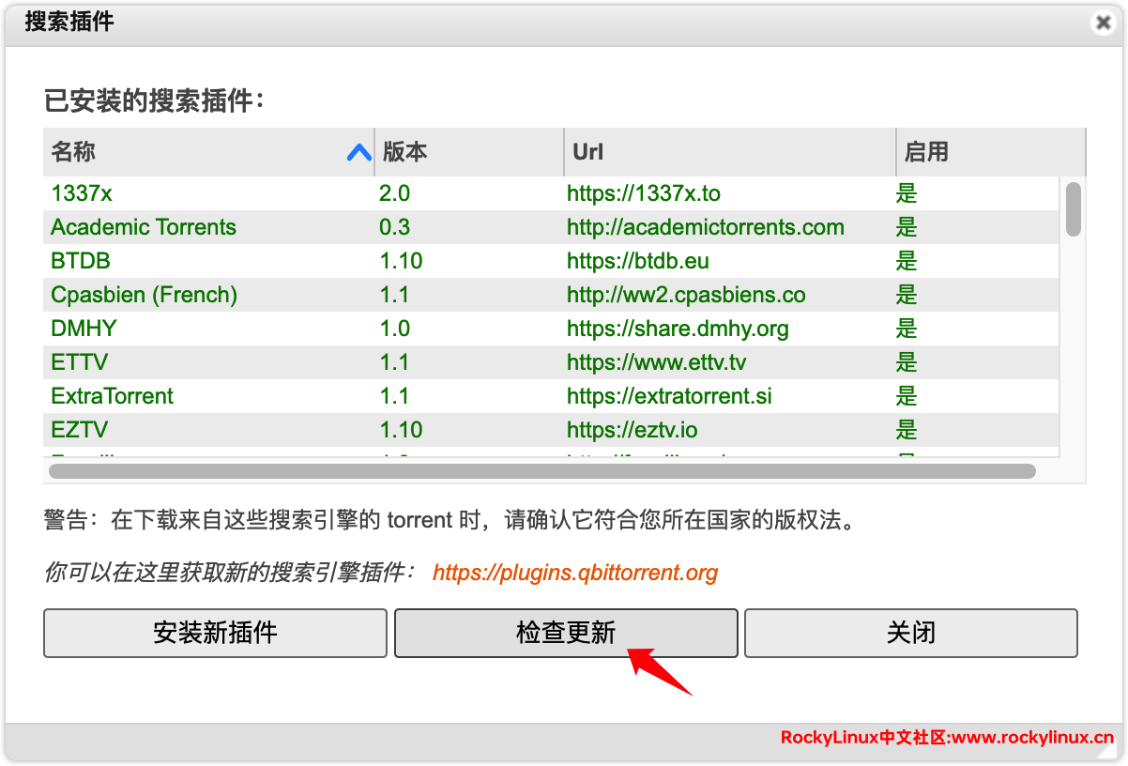Image resolution: width=1128 pixels, height=766 pixels.
Task: Select the Cpasbien (French) plugin
Action: pyautogui.click(x=144, y=295)
